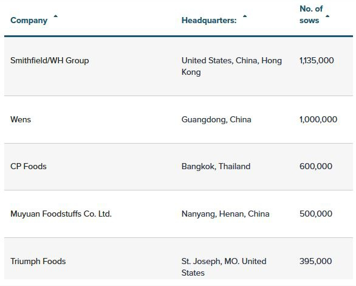Screen dimensions: 356x286
Task: Click the Guangdong, China headquarters cell
Action: (x=216, y=120)
